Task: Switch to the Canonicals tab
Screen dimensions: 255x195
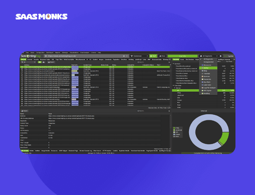Action: [x=108, y=59]
